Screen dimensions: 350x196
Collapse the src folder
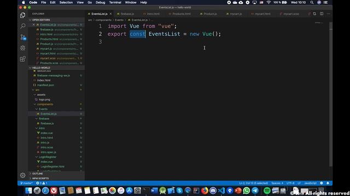tap(56, 90)
